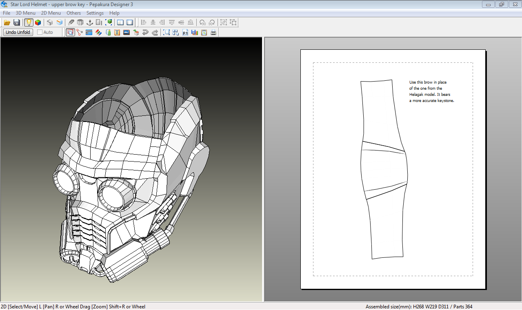Select the knife-blade edge tool icon
Viewport: 522px width, 310px height.
(71, 22)
